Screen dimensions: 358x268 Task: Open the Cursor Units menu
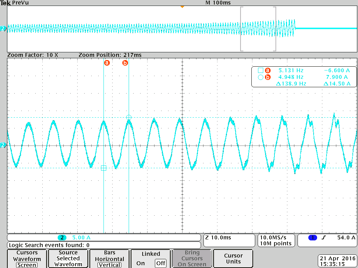233,259
